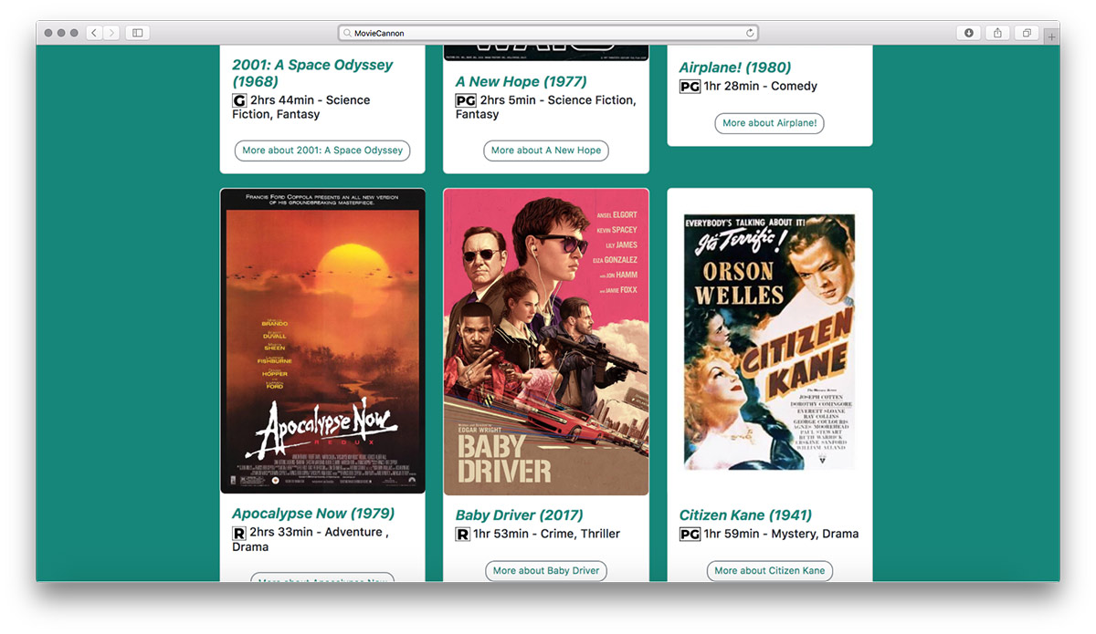Open More about 2001: A Space Odyssey
Image resolution: width=1096 pixels, height=634 pixels.
tap(322, 151)
